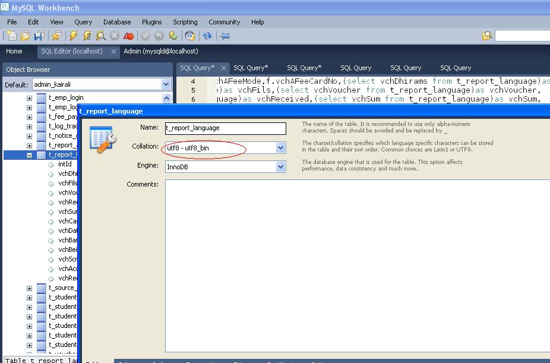Select the vchCas column entry
This screenshot has width=550, height=363.
(x=68, y=221)
